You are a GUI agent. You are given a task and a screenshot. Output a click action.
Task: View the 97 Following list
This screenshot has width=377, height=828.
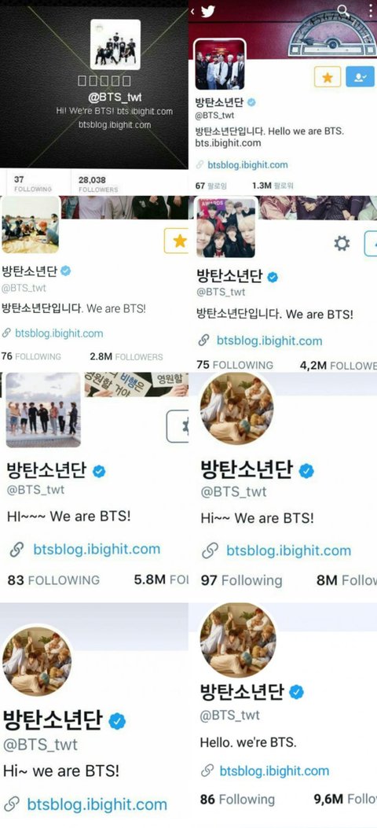click(241, 580)
